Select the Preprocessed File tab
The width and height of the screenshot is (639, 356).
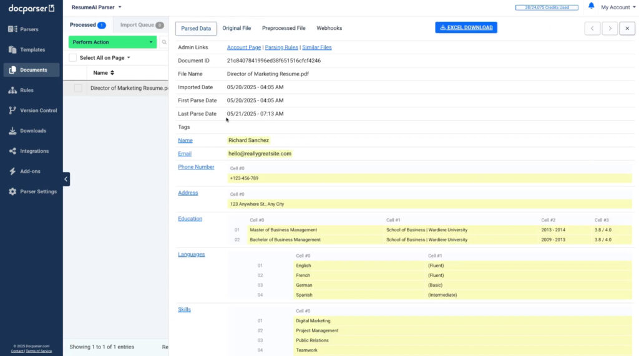click(x=284, y=28)
